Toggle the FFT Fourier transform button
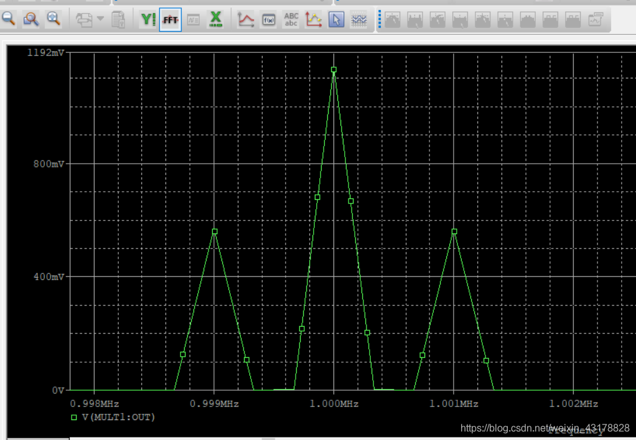 coord(171,19)
